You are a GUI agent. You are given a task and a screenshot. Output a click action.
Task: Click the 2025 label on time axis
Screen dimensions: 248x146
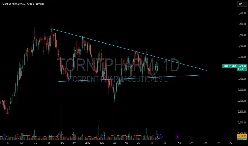tap(88, 143)
